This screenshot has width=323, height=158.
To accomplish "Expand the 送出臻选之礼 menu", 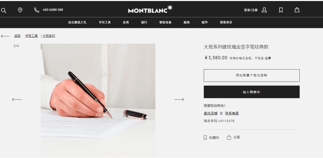I will coord(77,22).
